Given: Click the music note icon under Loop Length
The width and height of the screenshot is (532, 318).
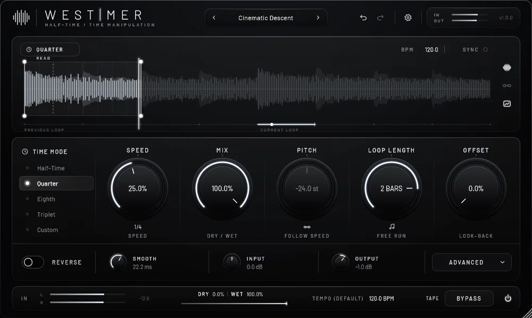Looking at the screenshot, I should point(392,226).
